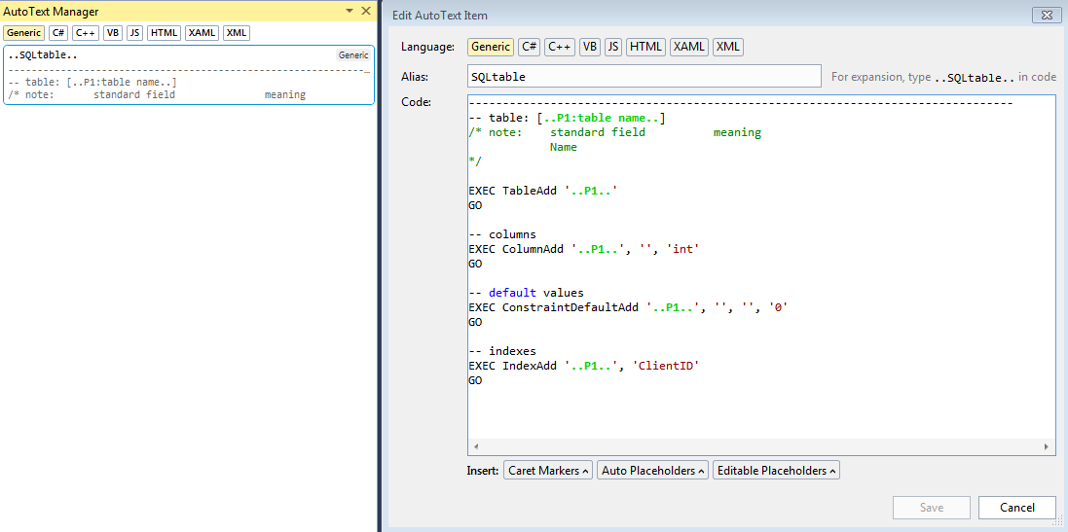Click the Generic tag on SQLtable item
The image size is (1068, 532).
(353, 55)
